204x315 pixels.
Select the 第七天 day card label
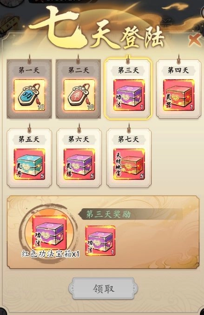[128, 139]
